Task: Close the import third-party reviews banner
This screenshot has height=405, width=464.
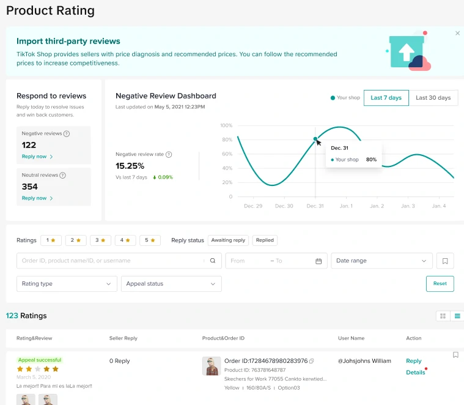Action: (x=457, y=34)
